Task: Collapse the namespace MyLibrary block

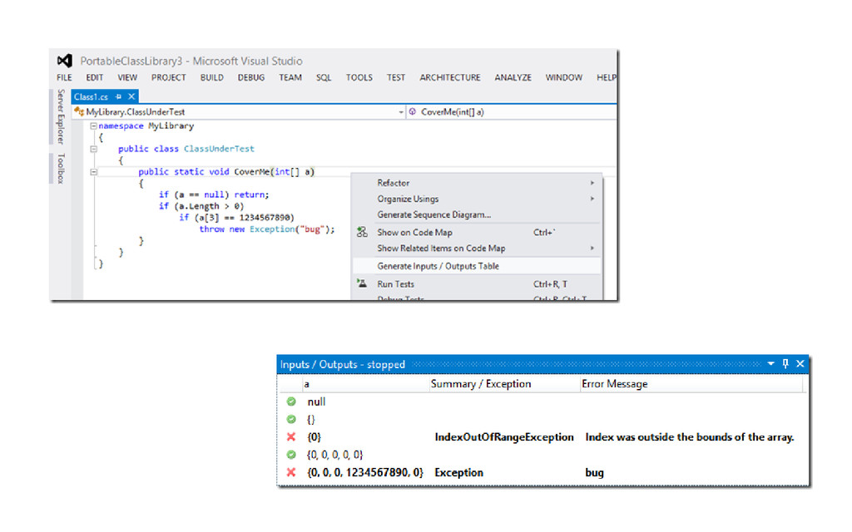Action: pyautogui.click(x=93, y=126)
